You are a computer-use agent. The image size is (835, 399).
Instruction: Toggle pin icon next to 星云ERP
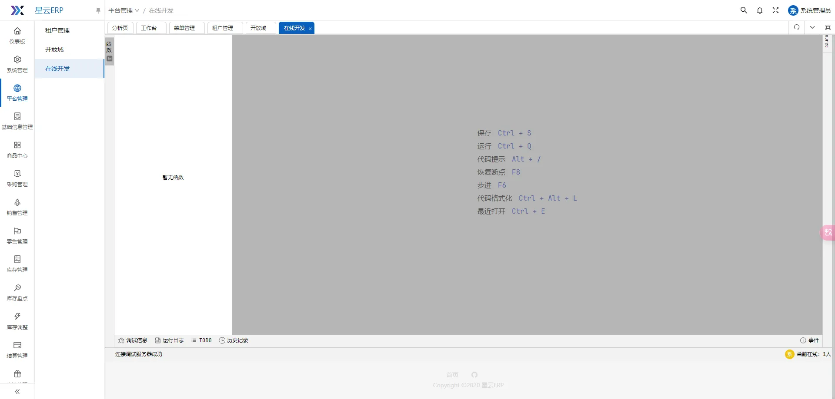tap(98, 10)
